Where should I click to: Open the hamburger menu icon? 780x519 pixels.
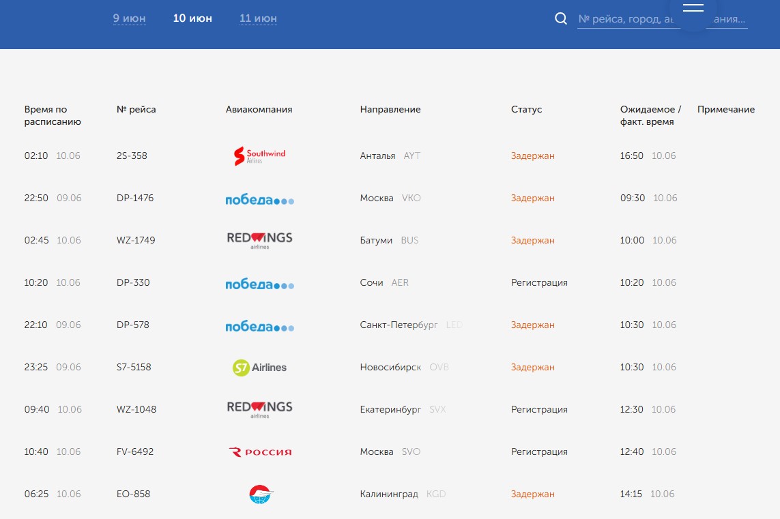click(x=693, y=8)
